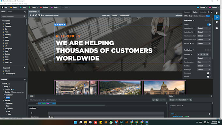
Task: Switch to the Animation tab
Action: (203, 12)
